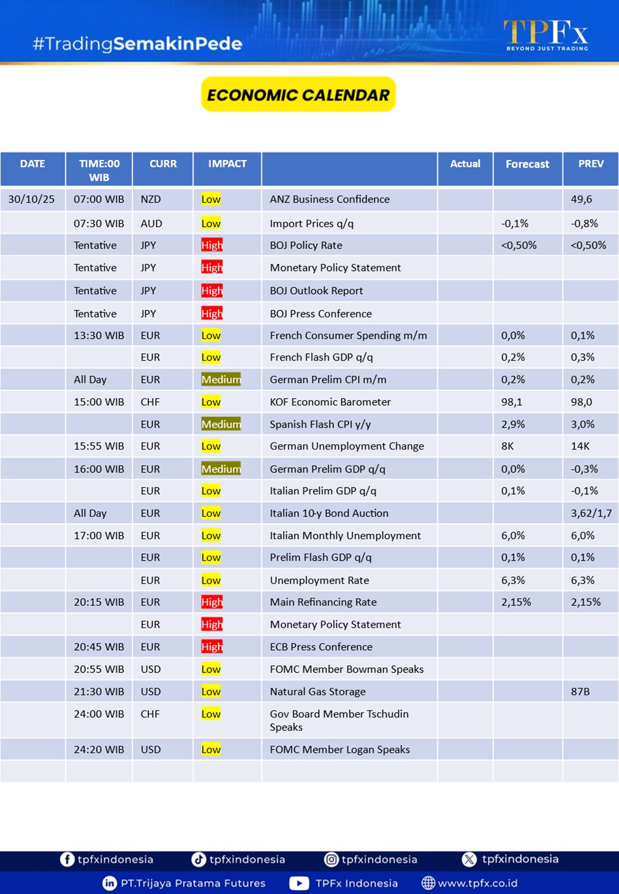Click the TPFx logo at top right

(546, 34)
